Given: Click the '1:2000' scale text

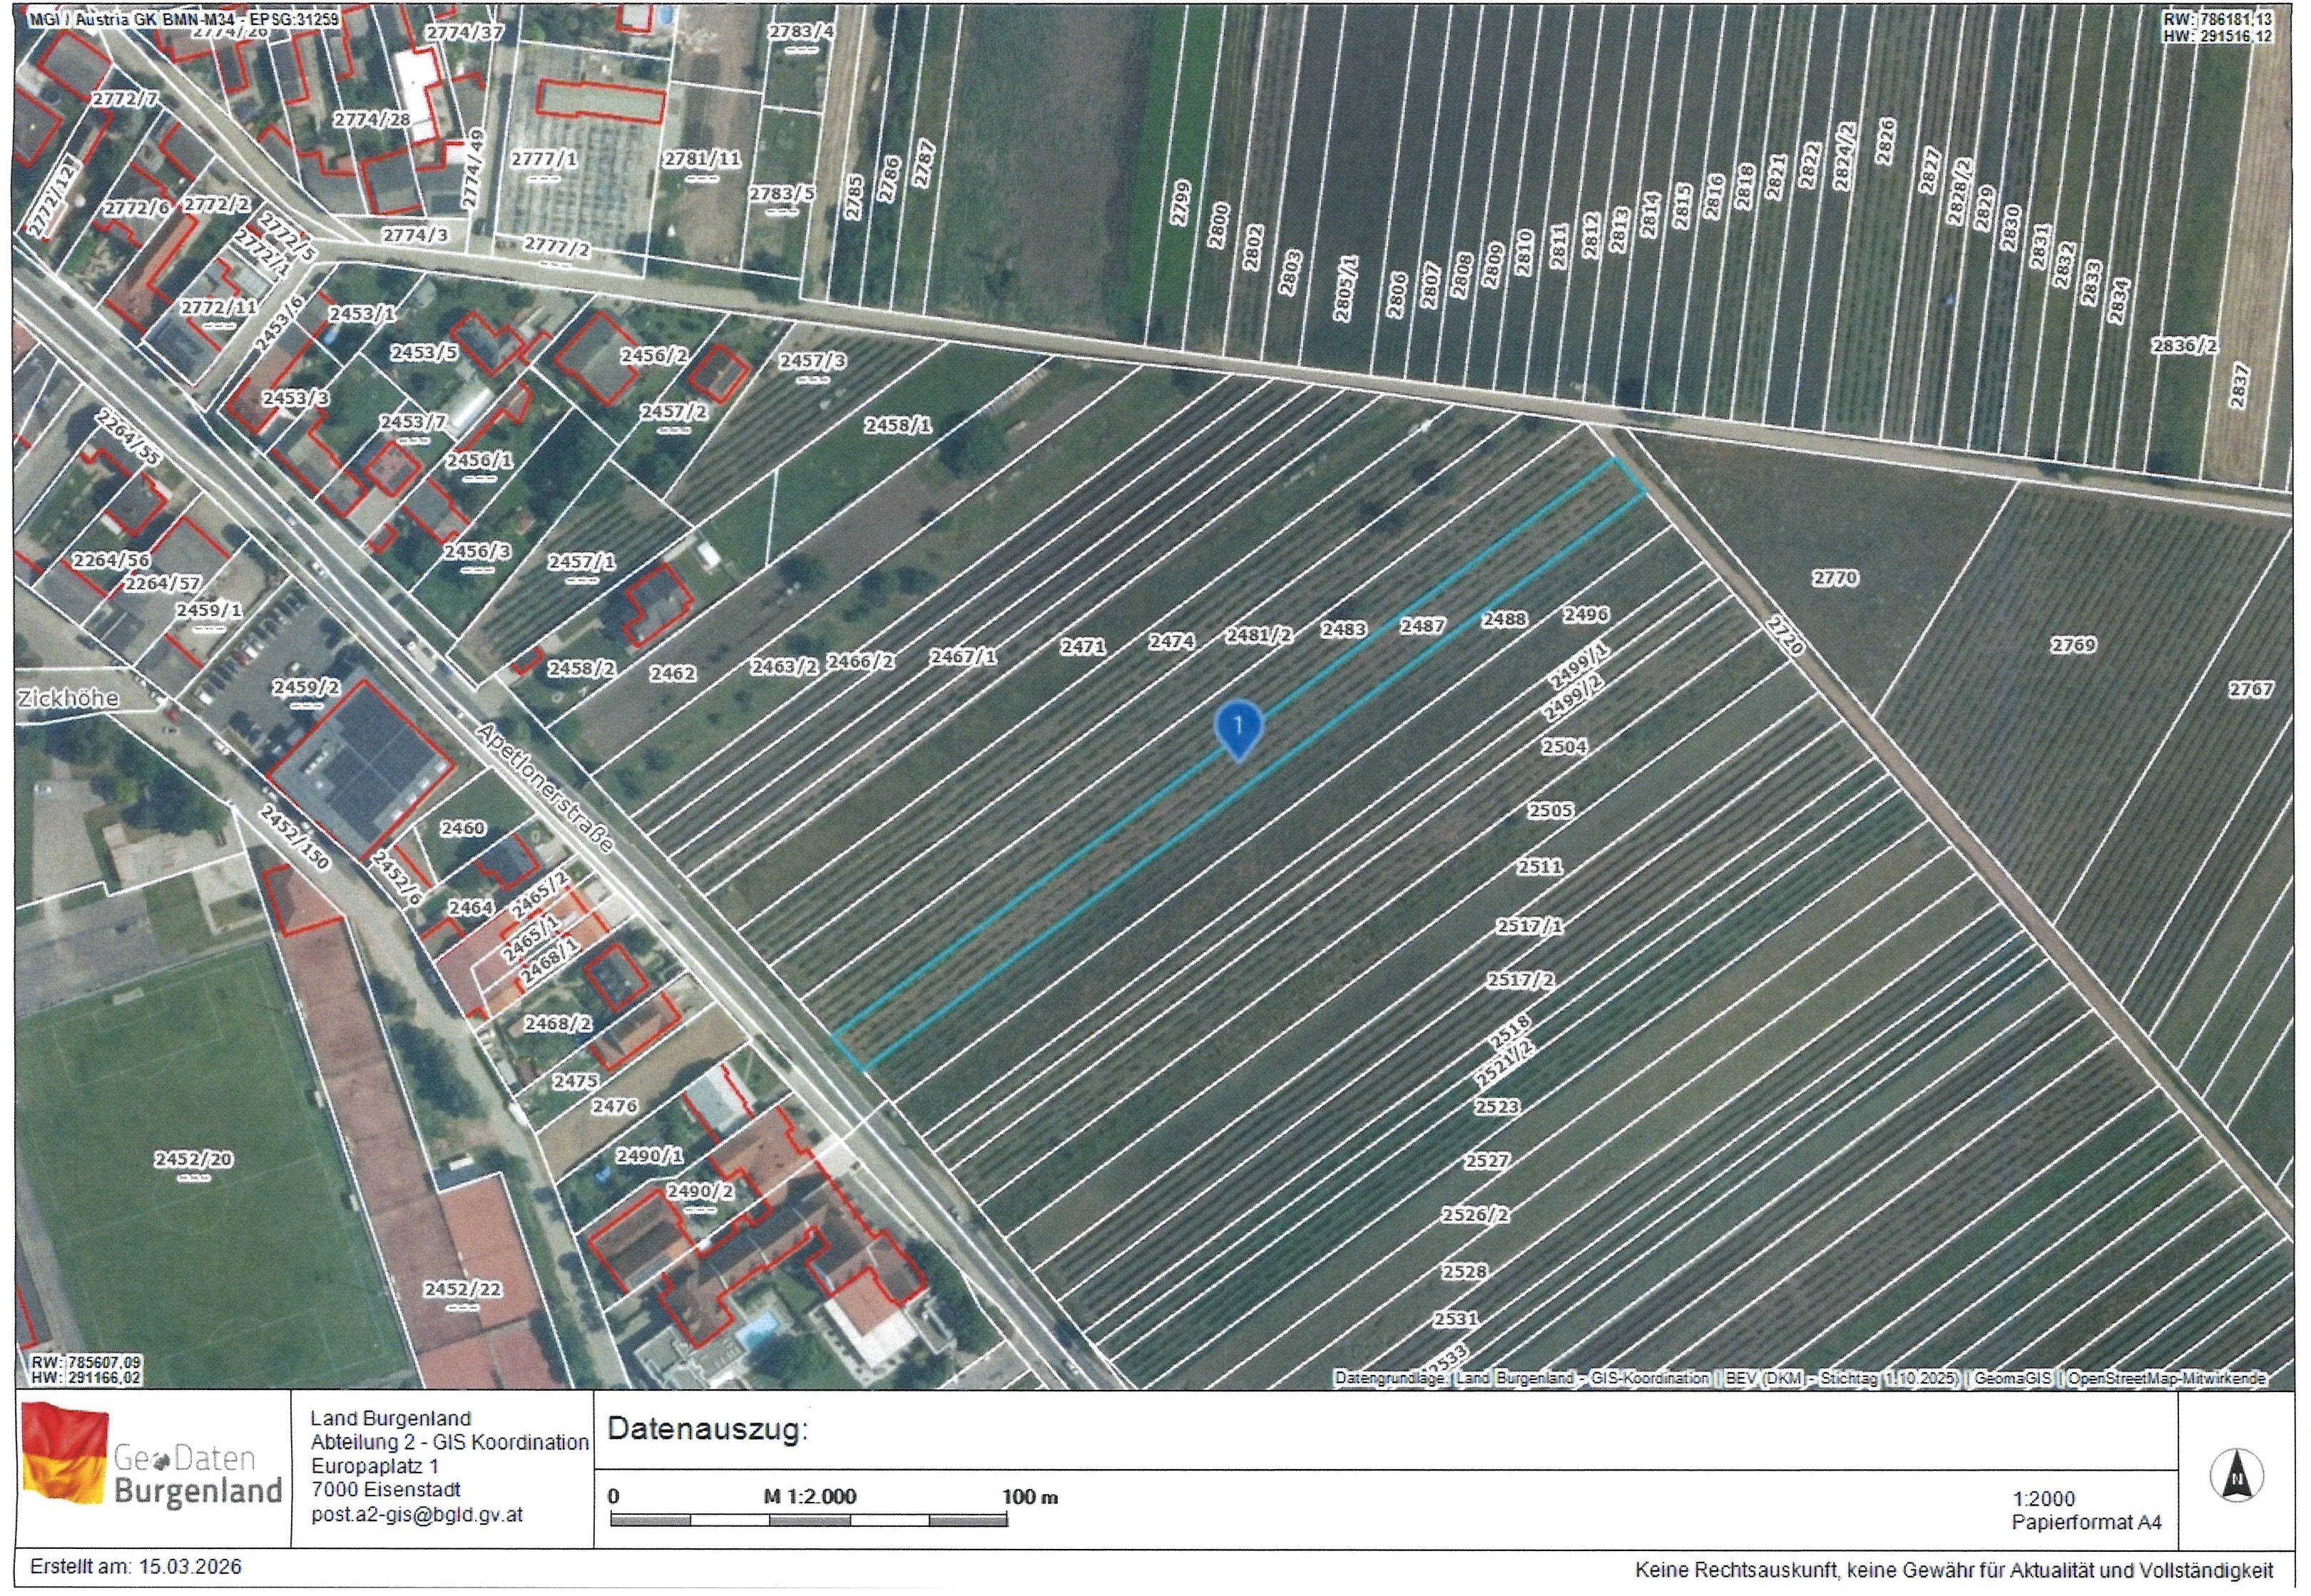Looking at the screenshot, I should pos(2044,1498).
